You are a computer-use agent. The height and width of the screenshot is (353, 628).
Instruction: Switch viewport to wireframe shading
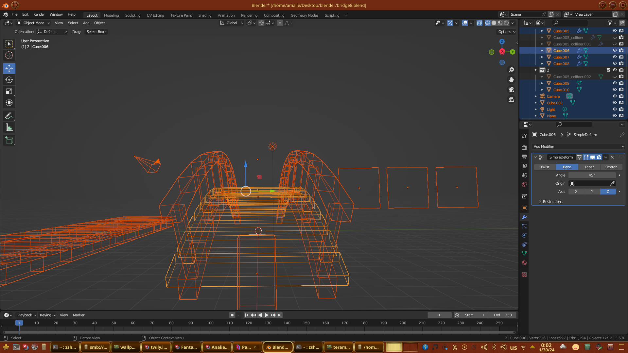point(488,23)
